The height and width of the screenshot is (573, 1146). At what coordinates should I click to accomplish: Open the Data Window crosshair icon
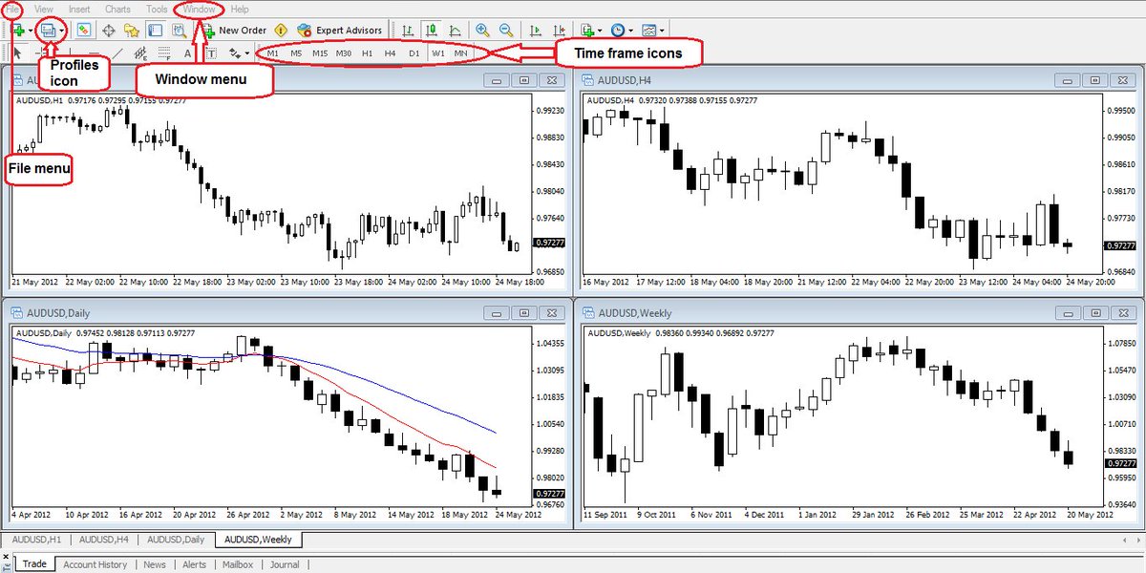pyautogui.click(x=109, y=31)
